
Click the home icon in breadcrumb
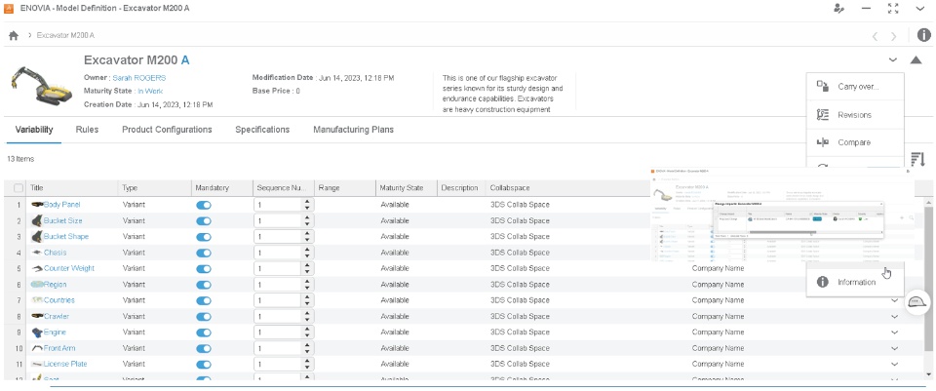click(14, 36)
